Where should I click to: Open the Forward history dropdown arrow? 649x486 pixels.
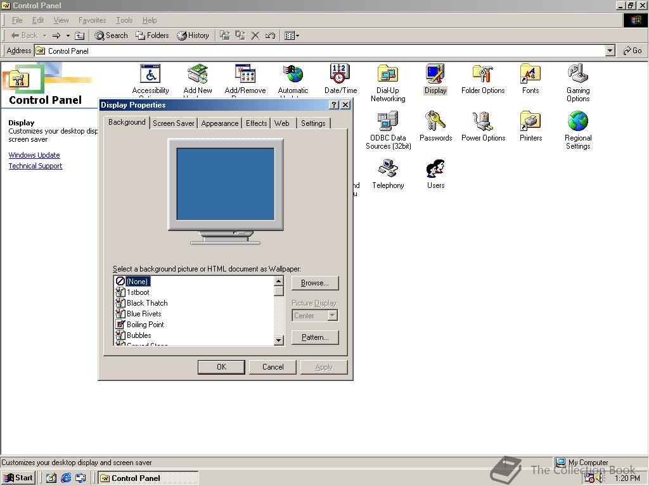click(x=68, y=35)
